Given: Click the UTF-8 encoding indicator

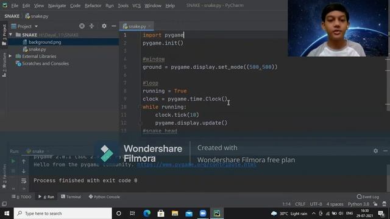Looking at the screenshot, I should coord(316,204).
